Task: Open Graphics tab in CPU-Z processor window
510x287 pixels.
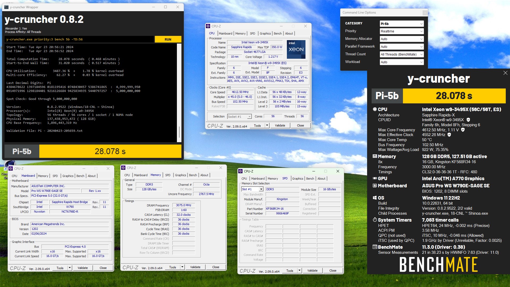Action: pos(265,33)
